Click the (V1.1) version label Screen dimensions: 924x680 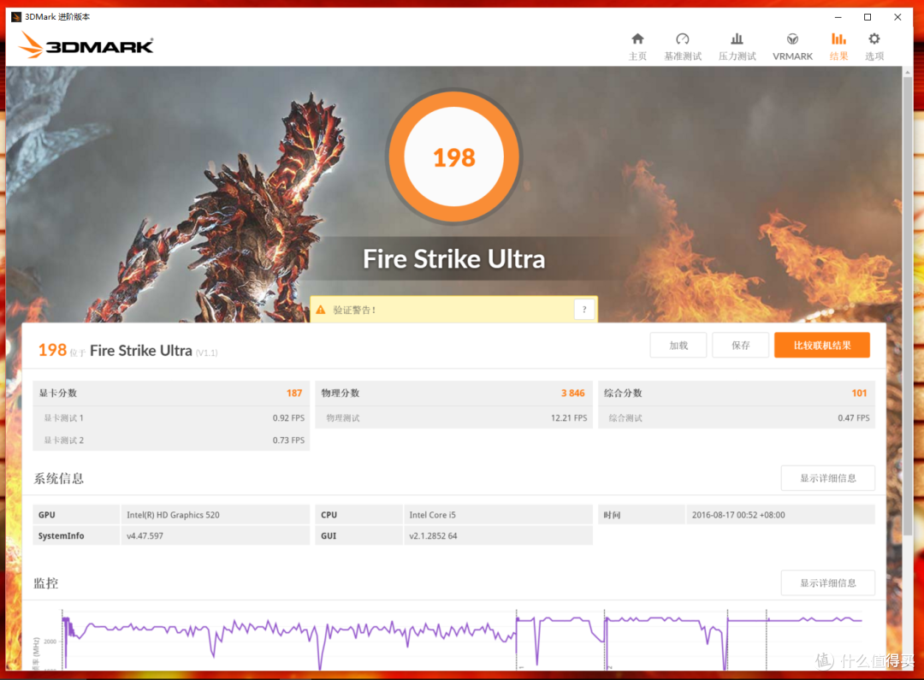pyautogui.click(x=207, y=352)
